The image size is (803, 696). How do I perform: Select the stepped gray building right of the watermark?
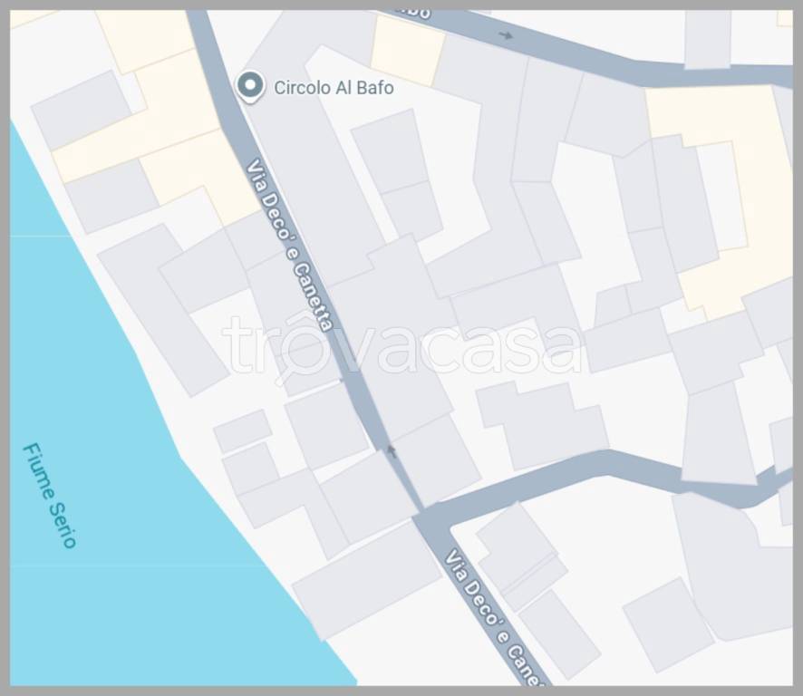pyautogui.click(x=543, y=425)
